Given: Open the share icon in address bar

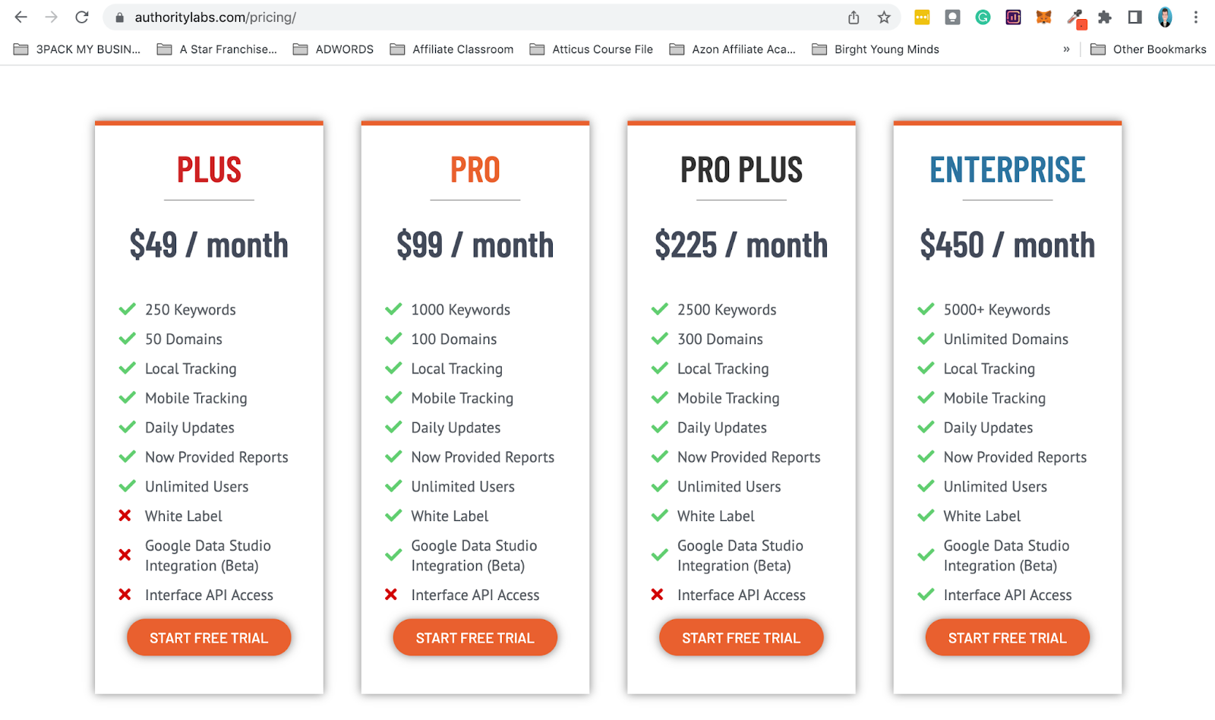Looking at the screenshot, I should coord(854,17).
